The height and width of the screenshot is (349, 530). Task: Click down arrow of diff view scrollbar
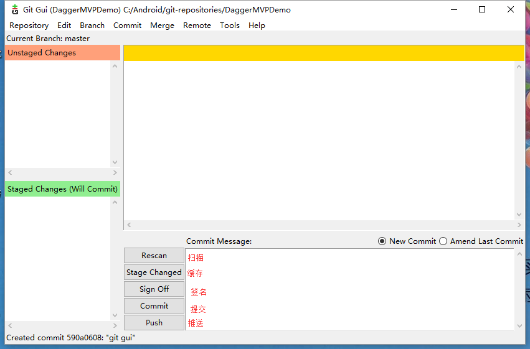pyautogui.click(x=519, y=215)
